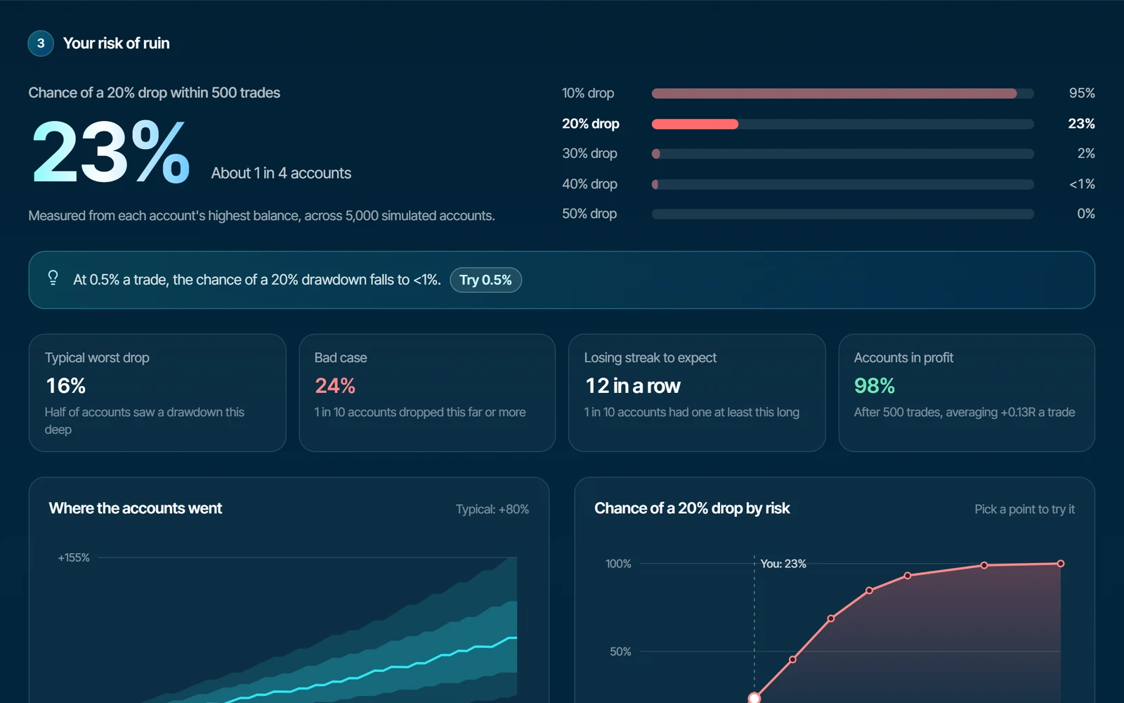Click the <1% value for 40% drop
The image size is (1124, 703).
coord(1082,184)
